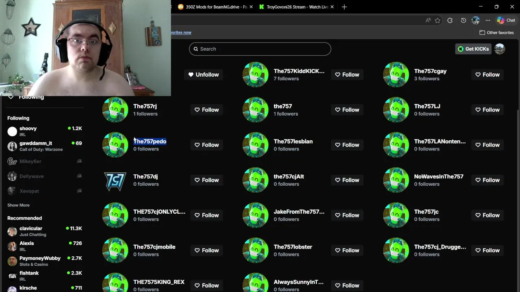
Task: Follow The757cgay channel
Action: (x=487, y=75)
